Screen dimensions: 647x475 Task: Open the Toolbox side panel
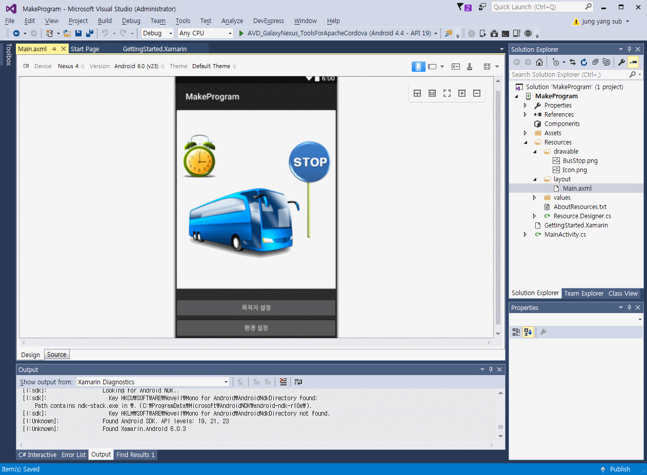point(8,54)
